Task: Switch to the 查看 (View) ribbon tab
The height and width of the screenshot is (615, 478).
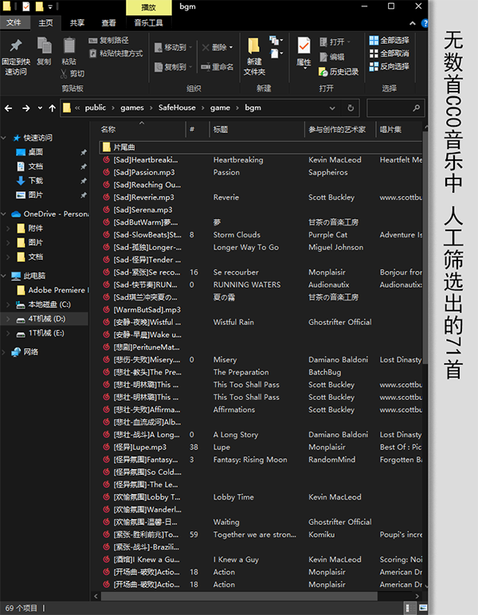Action: [x=108, y=23]
